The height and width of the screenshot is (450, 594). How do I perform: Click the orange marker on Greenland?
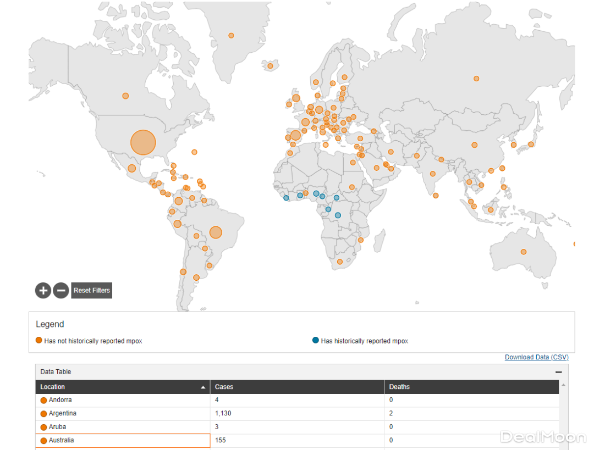pyautogui.click(x=231, y=36)
